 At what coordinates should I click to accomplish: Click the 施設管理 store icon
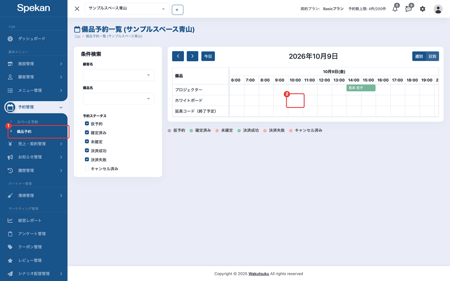tap(10, 64)
